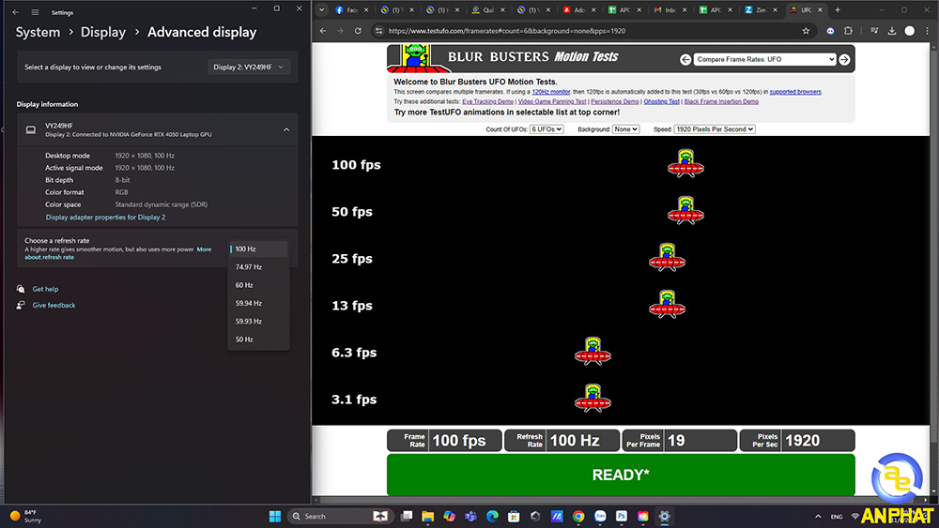The width and height of the screenshot is (939, 528).
Task: Open Microsoft Edge from taskbar
Action: pos(492,516)
